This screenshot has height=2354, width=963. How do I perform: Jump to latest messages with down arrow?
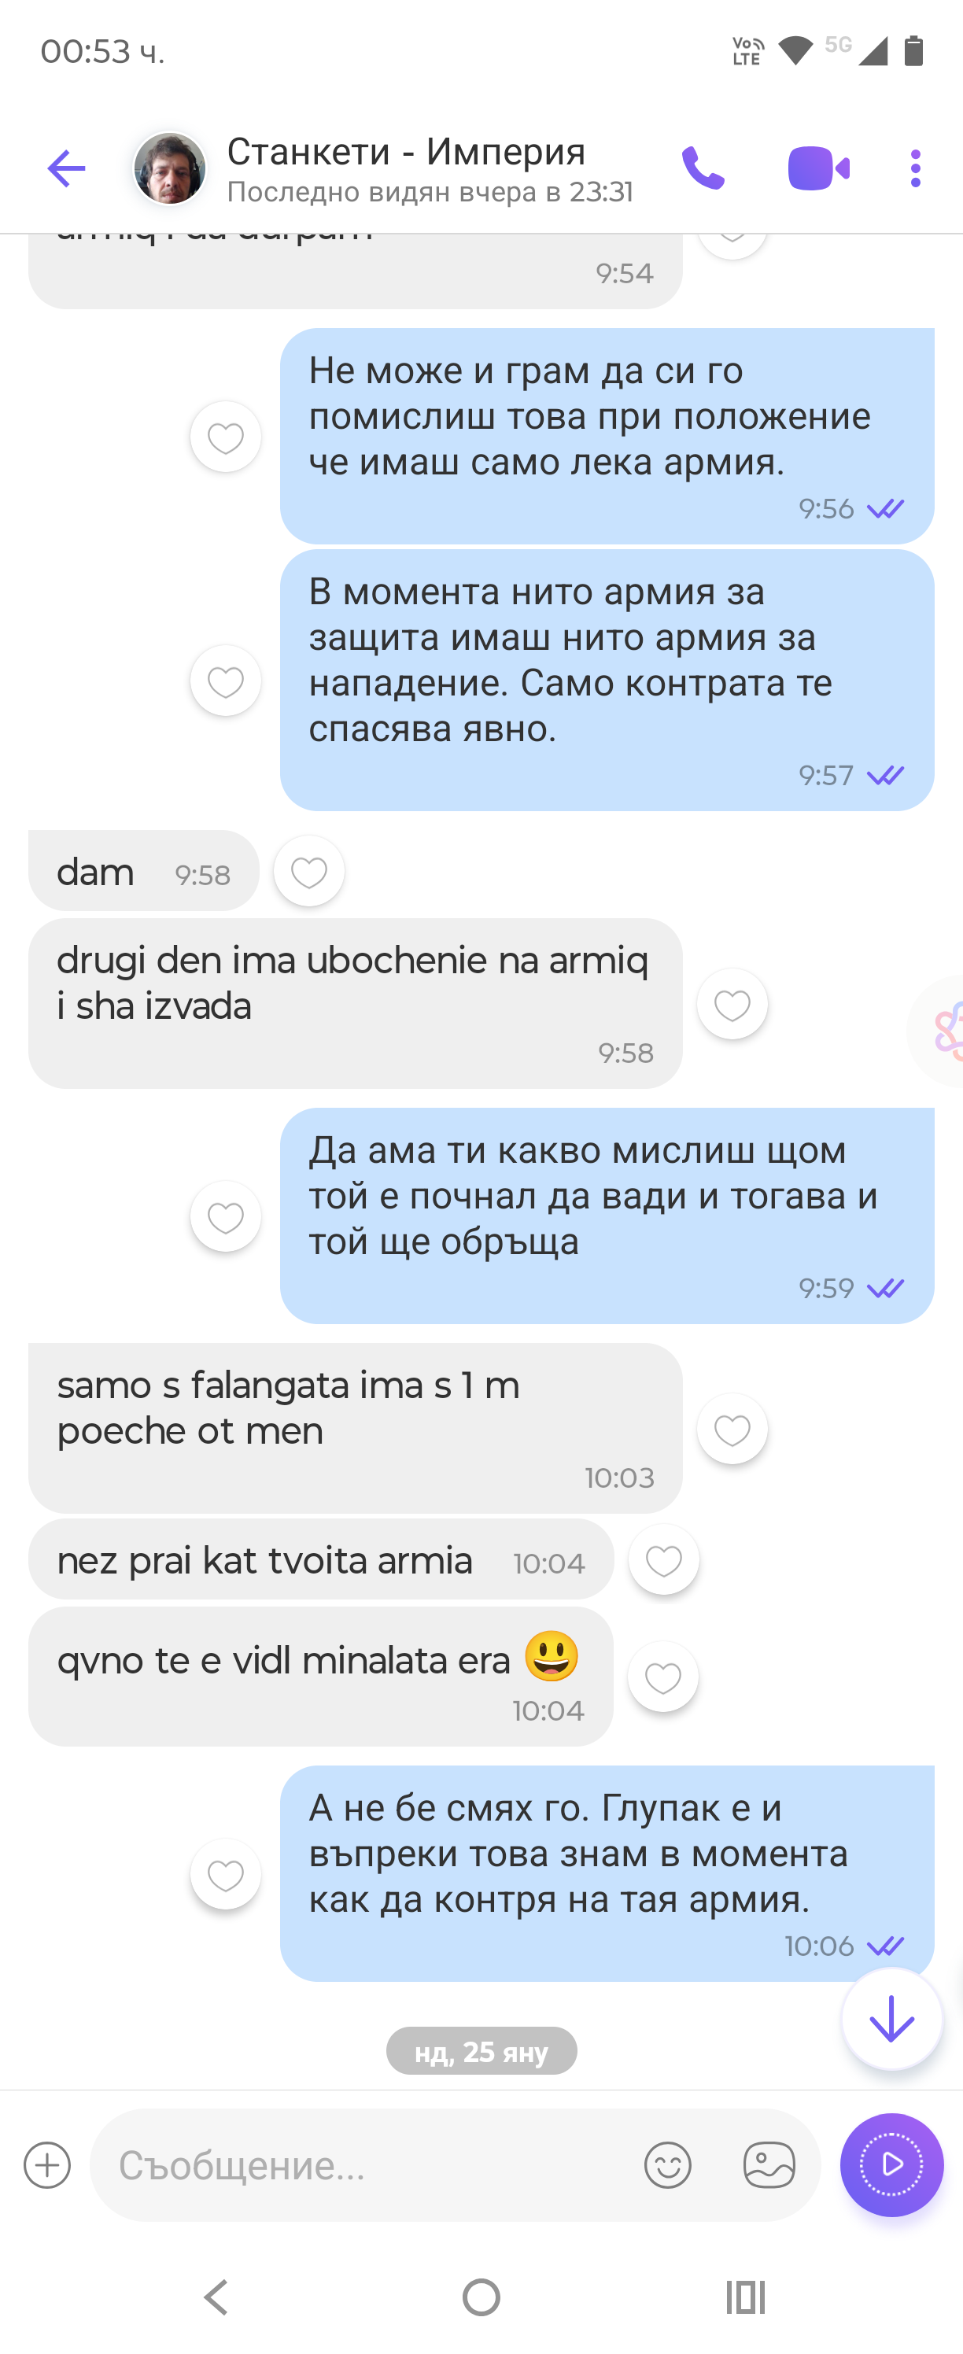coord(891,2020)
